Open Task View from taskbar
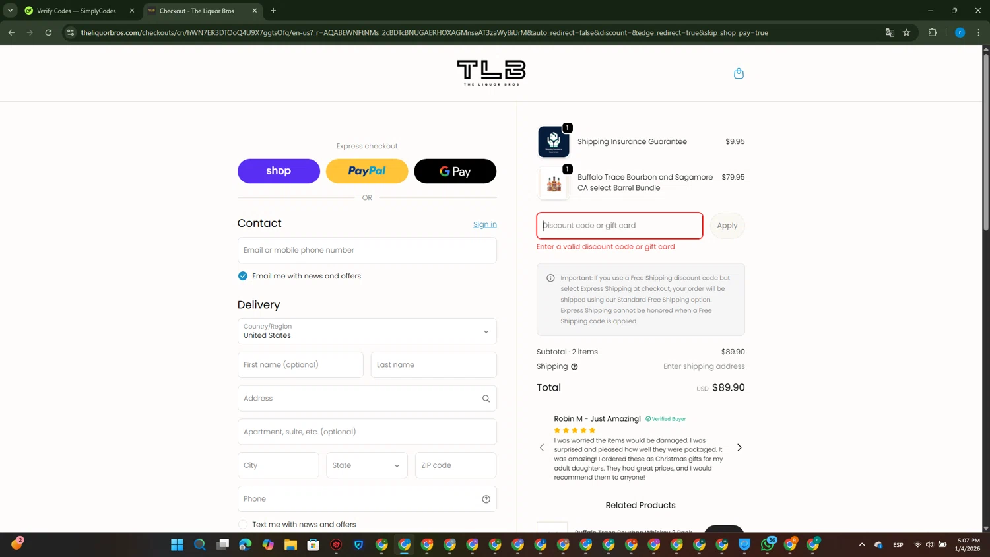The width and height of the screenshot is (990, 557). coord(222,544)
